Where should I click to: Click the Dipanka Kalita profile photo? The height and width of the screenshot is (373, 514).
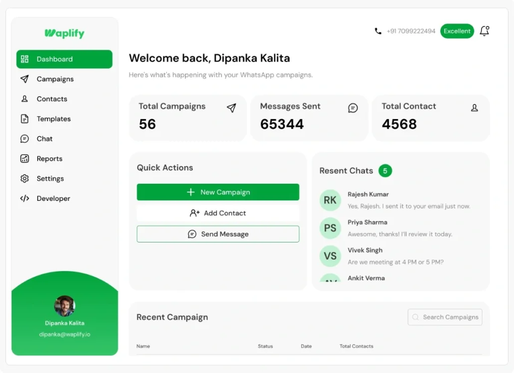click(65, 306)
